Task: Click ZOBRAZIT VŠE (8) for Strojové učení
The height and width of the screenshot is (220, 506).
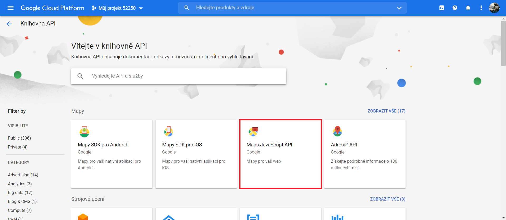Action: [387, 199]
